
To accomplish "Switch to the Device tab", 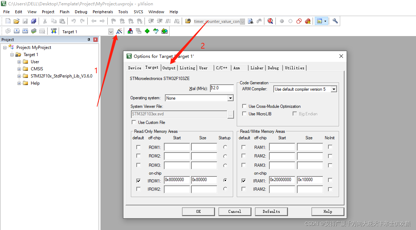I will click(x=135, y=68).
